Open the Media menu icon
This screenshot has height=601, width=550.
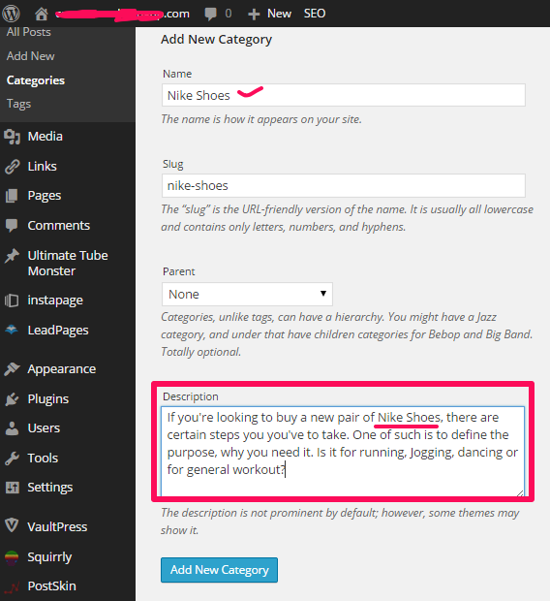[12, 137]
